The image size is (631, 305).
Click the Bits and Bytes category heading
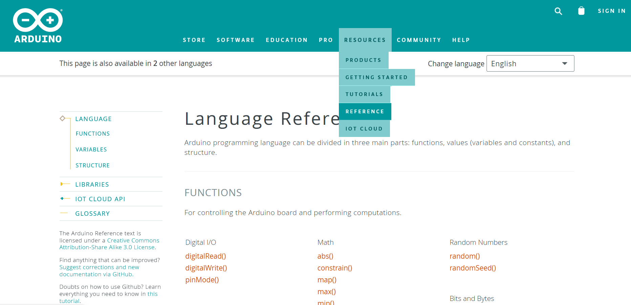pos(472,299)
